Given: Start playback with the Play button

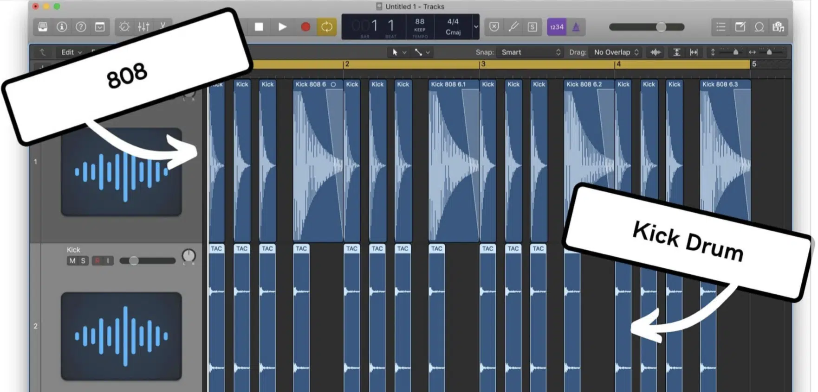Looking at the screenshot, I should [x=282, y=27].
